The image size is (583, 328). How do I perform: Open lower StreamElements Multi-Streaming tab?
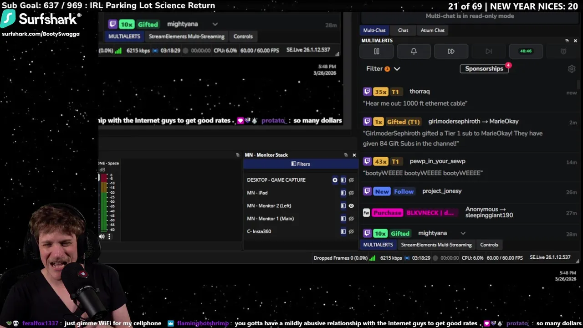point(436,245)
